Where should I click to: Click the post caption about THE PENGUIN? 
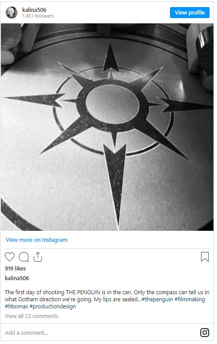tap(107, 299)
